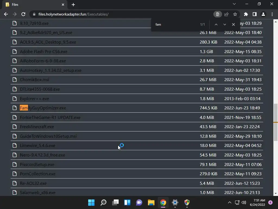This screenshot has height=209, width=278.
Task: Open File Explorer from taskbar
Action: tap(151, 202)
